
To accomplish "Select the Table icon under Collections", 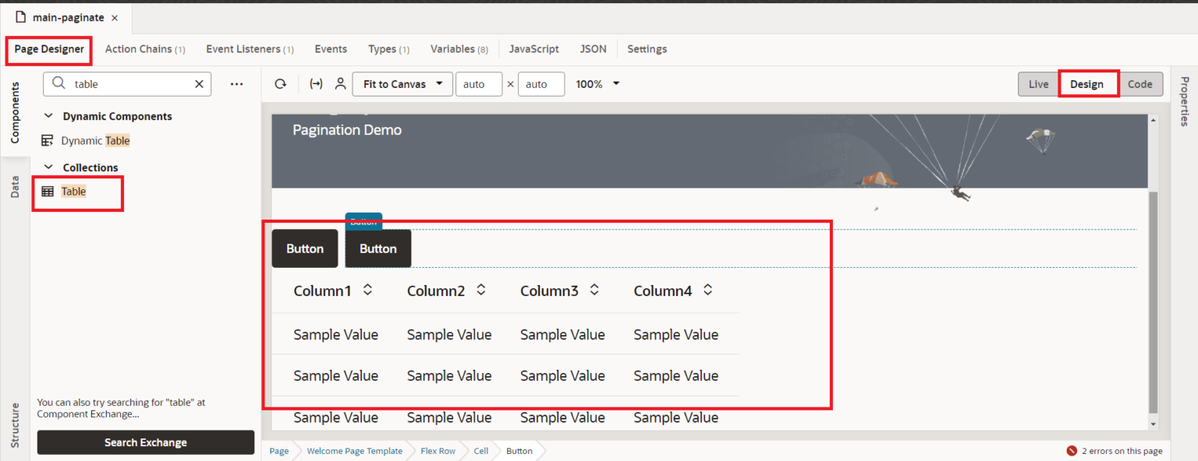I will (48, 191).
